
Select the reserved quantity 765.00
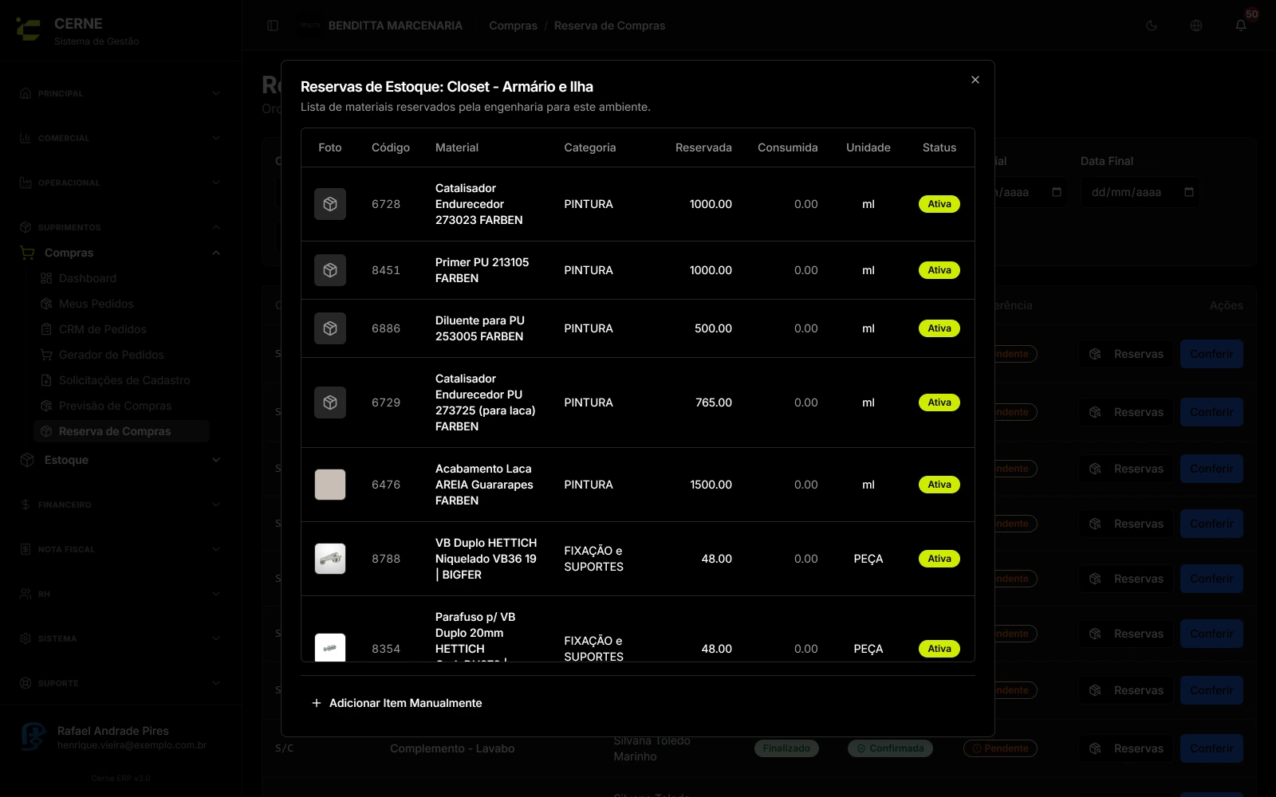(x=714, y=402)
